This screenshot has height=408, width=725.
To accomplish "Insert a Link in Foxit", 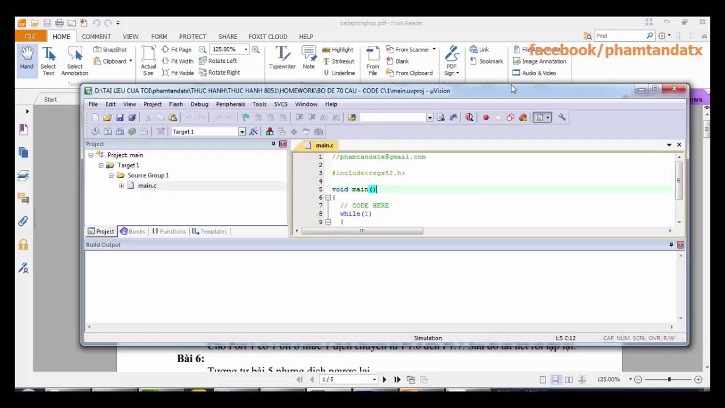I will (x=479, y=49).
